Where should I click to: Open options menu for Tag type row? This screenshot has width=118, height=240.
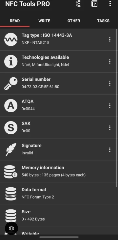pos(109,40)
